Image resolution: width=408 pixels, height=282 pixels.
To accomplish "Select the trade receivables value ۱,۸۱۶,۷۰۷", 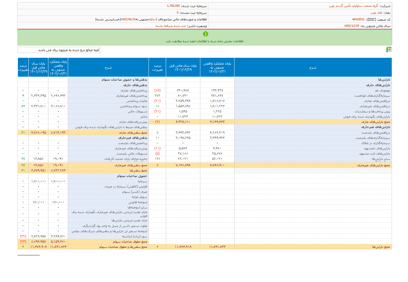I will pos(217,101).
